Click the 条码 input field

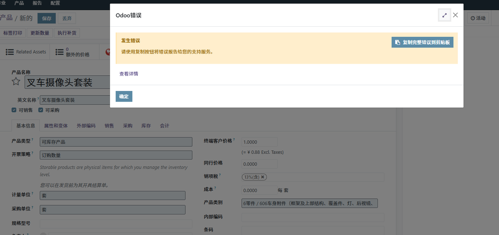tap(313, 230)
